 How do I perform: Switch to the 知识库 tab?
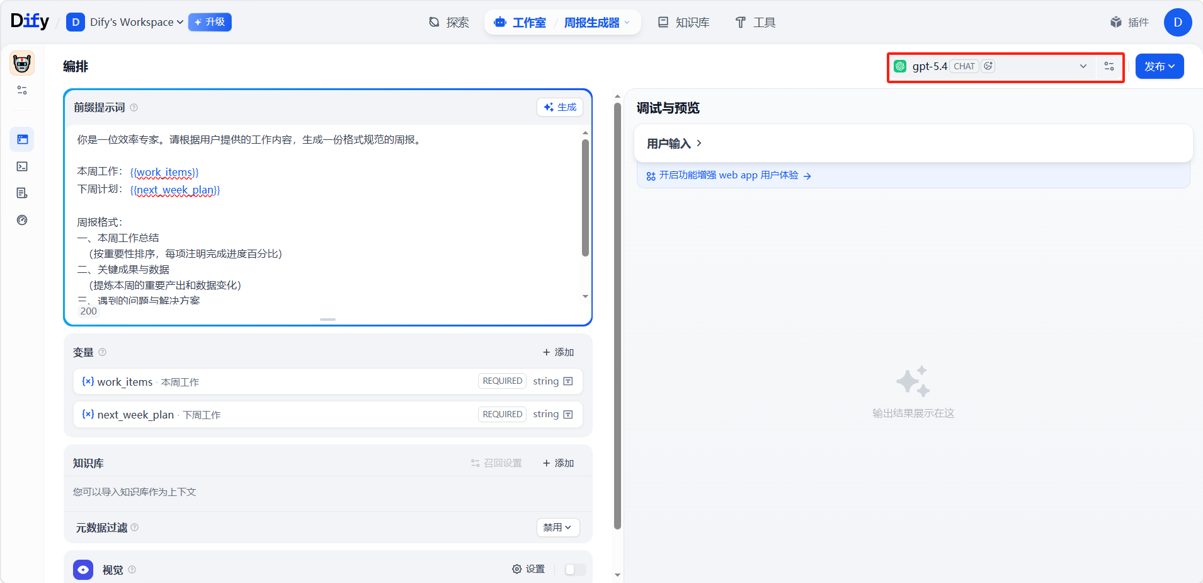tap(684, 23)
